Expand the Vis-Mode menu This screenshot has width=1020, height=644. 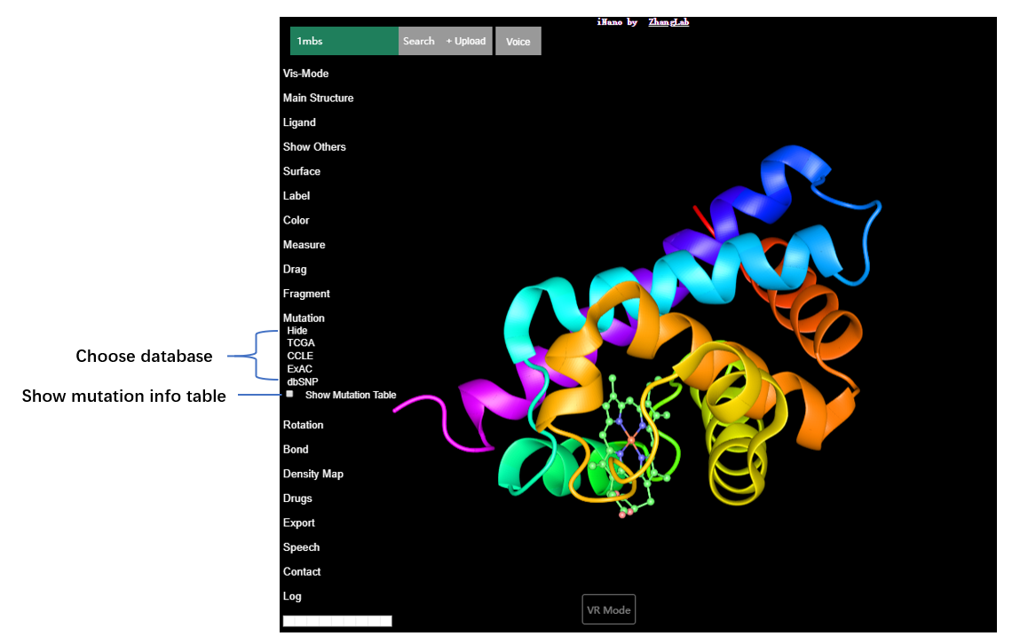305,74
